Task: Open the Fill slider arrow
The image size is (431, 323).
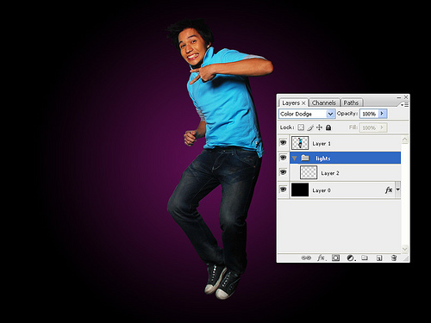Action: (383, 127)
